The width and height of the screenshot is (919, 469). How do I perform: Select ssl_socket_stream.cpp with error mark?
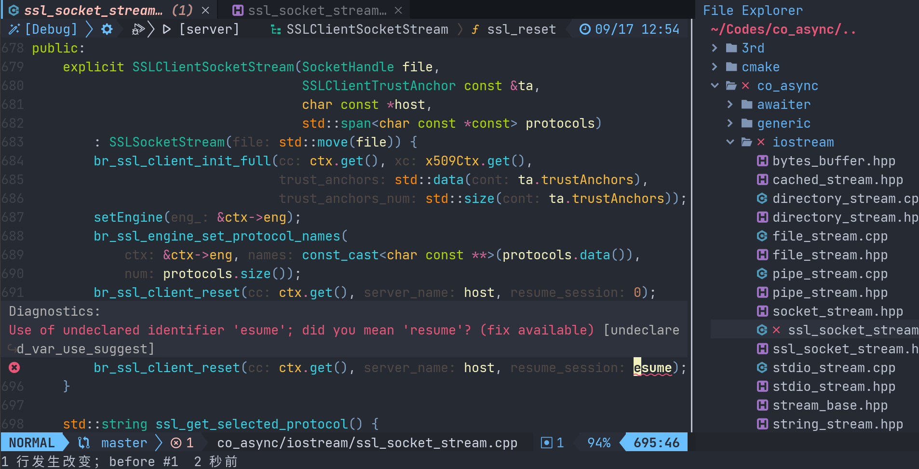(x=853, y=330)
